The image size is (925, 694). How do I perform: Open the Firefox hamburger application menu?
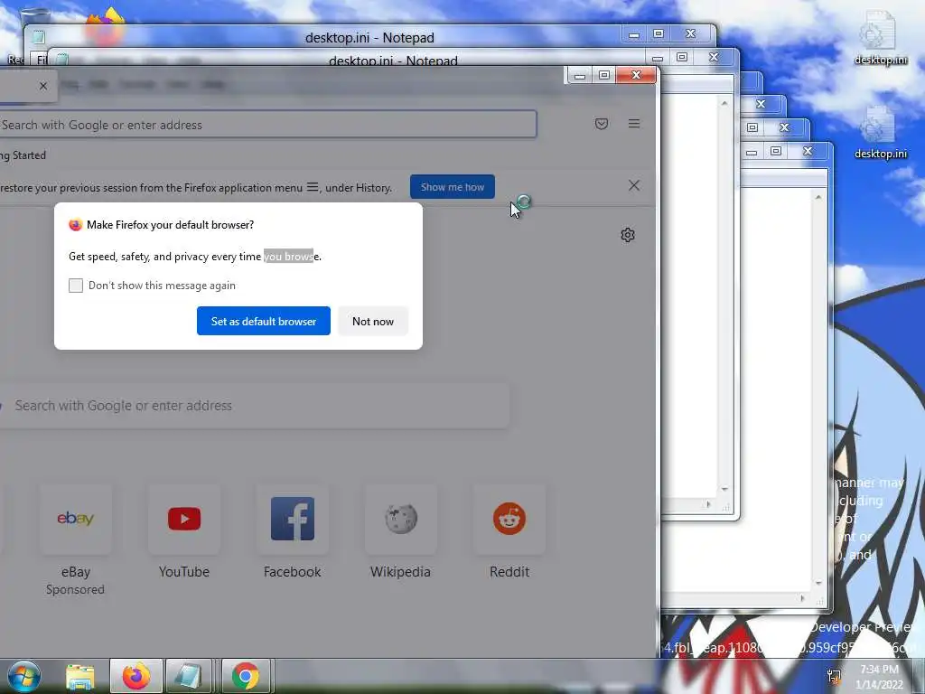coord(634,123)
